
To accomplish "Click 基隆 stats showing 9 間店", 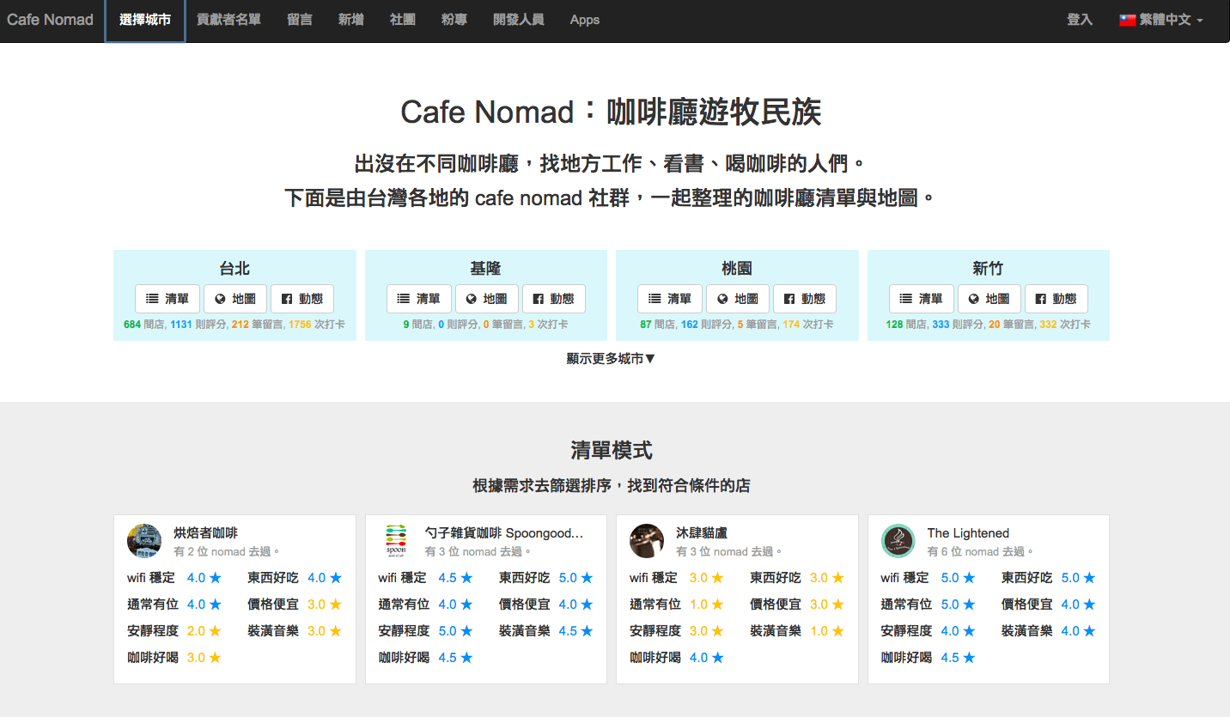I will pos(486,325).
